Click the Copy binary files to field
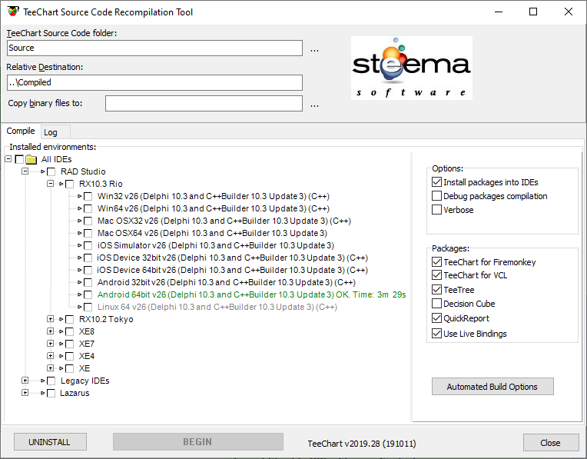 [204, 104]
